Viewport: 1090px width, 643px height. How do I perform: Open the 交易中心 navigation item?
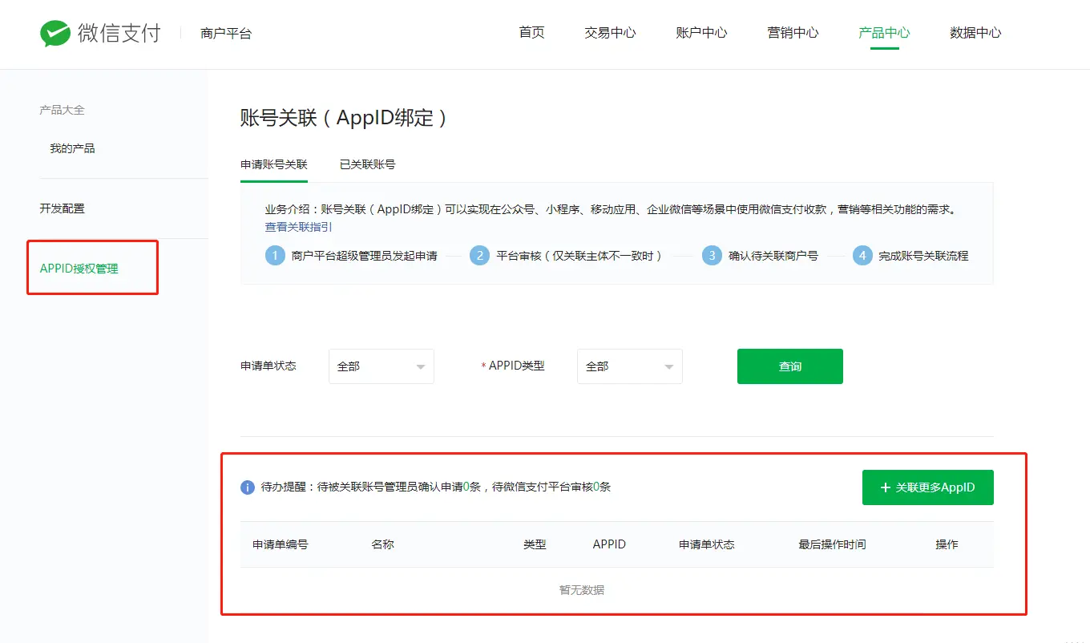tap(610, 33)
